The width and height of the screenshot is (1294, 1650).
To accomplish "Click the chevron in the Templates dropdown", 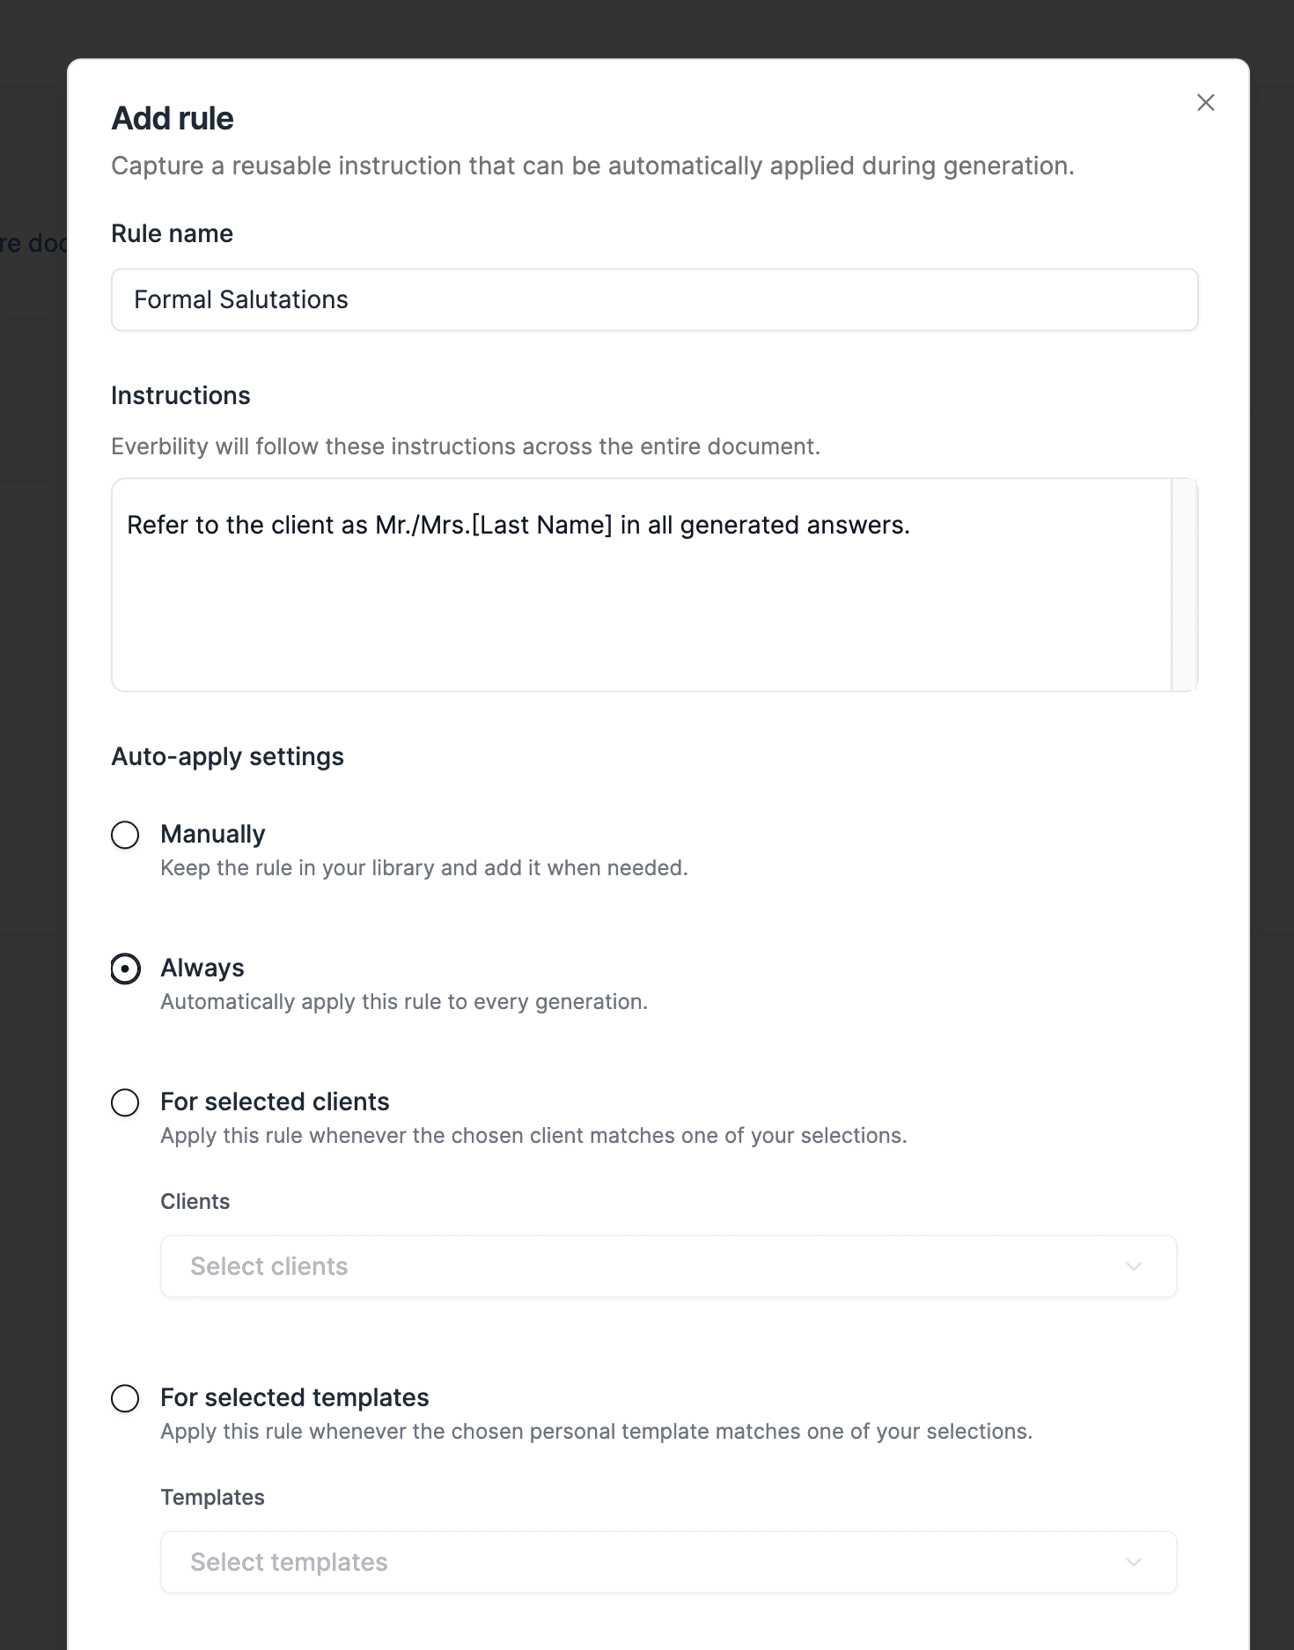I will 1134,1562.
